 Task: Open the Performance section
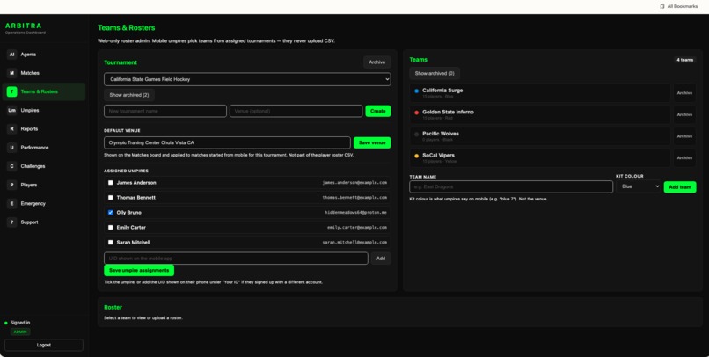pyautogui.click(x=44, y=148)
